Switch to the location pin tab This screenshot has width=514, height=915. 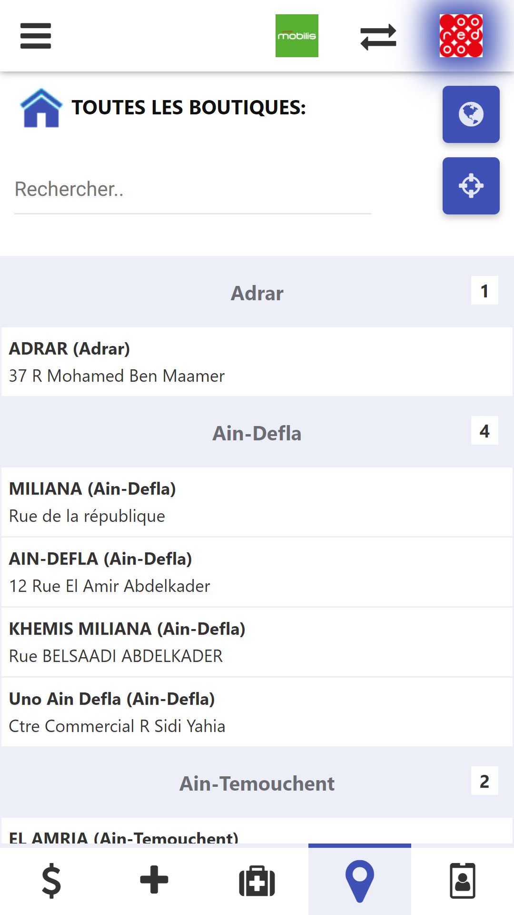coord(360,881)
